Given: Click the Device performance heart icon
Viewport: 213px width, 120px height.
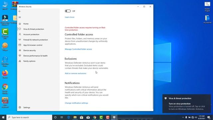Looking at the screenshot, I should coord(20,56).
